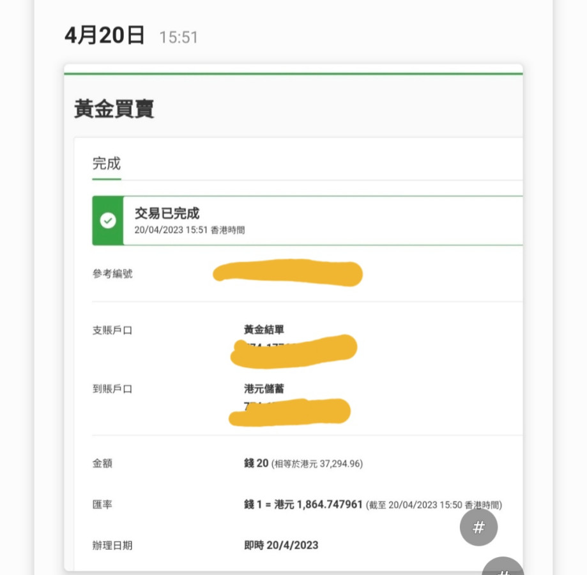This screenshot has width=587, height=575.
Task: Click the 黃金買賣 heading
Action: point(114,109)
